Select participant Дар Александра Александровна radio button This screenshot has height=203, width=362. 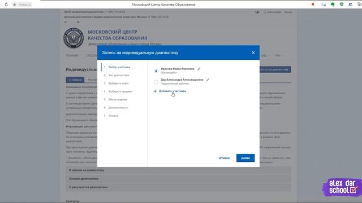pos(156,82)
